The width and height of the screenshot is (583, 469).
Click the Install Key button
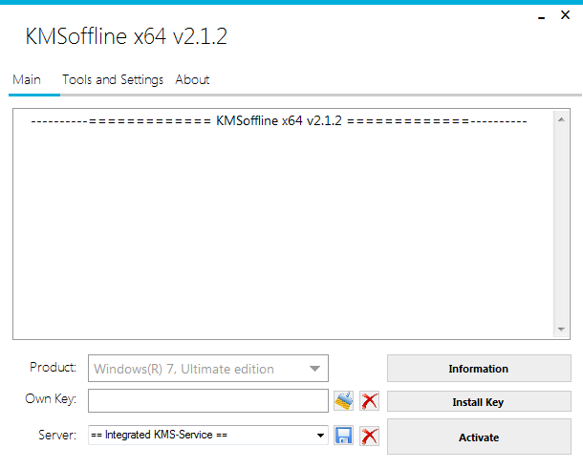click(478, 402)
